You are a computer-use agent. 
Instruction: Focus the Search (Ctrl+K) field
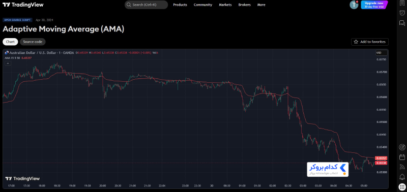[x=147, y=5]
